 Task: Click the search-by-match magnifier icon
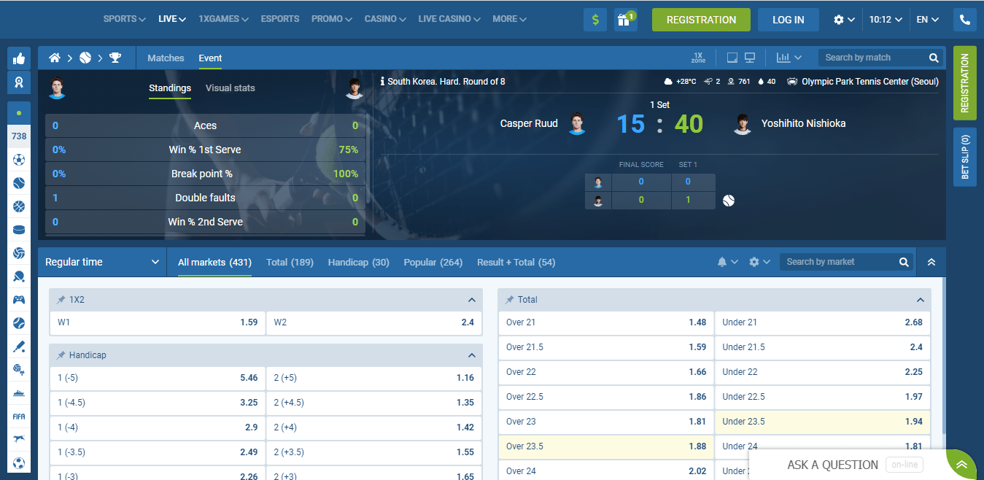pyautogui.click(x=934, y=58)
